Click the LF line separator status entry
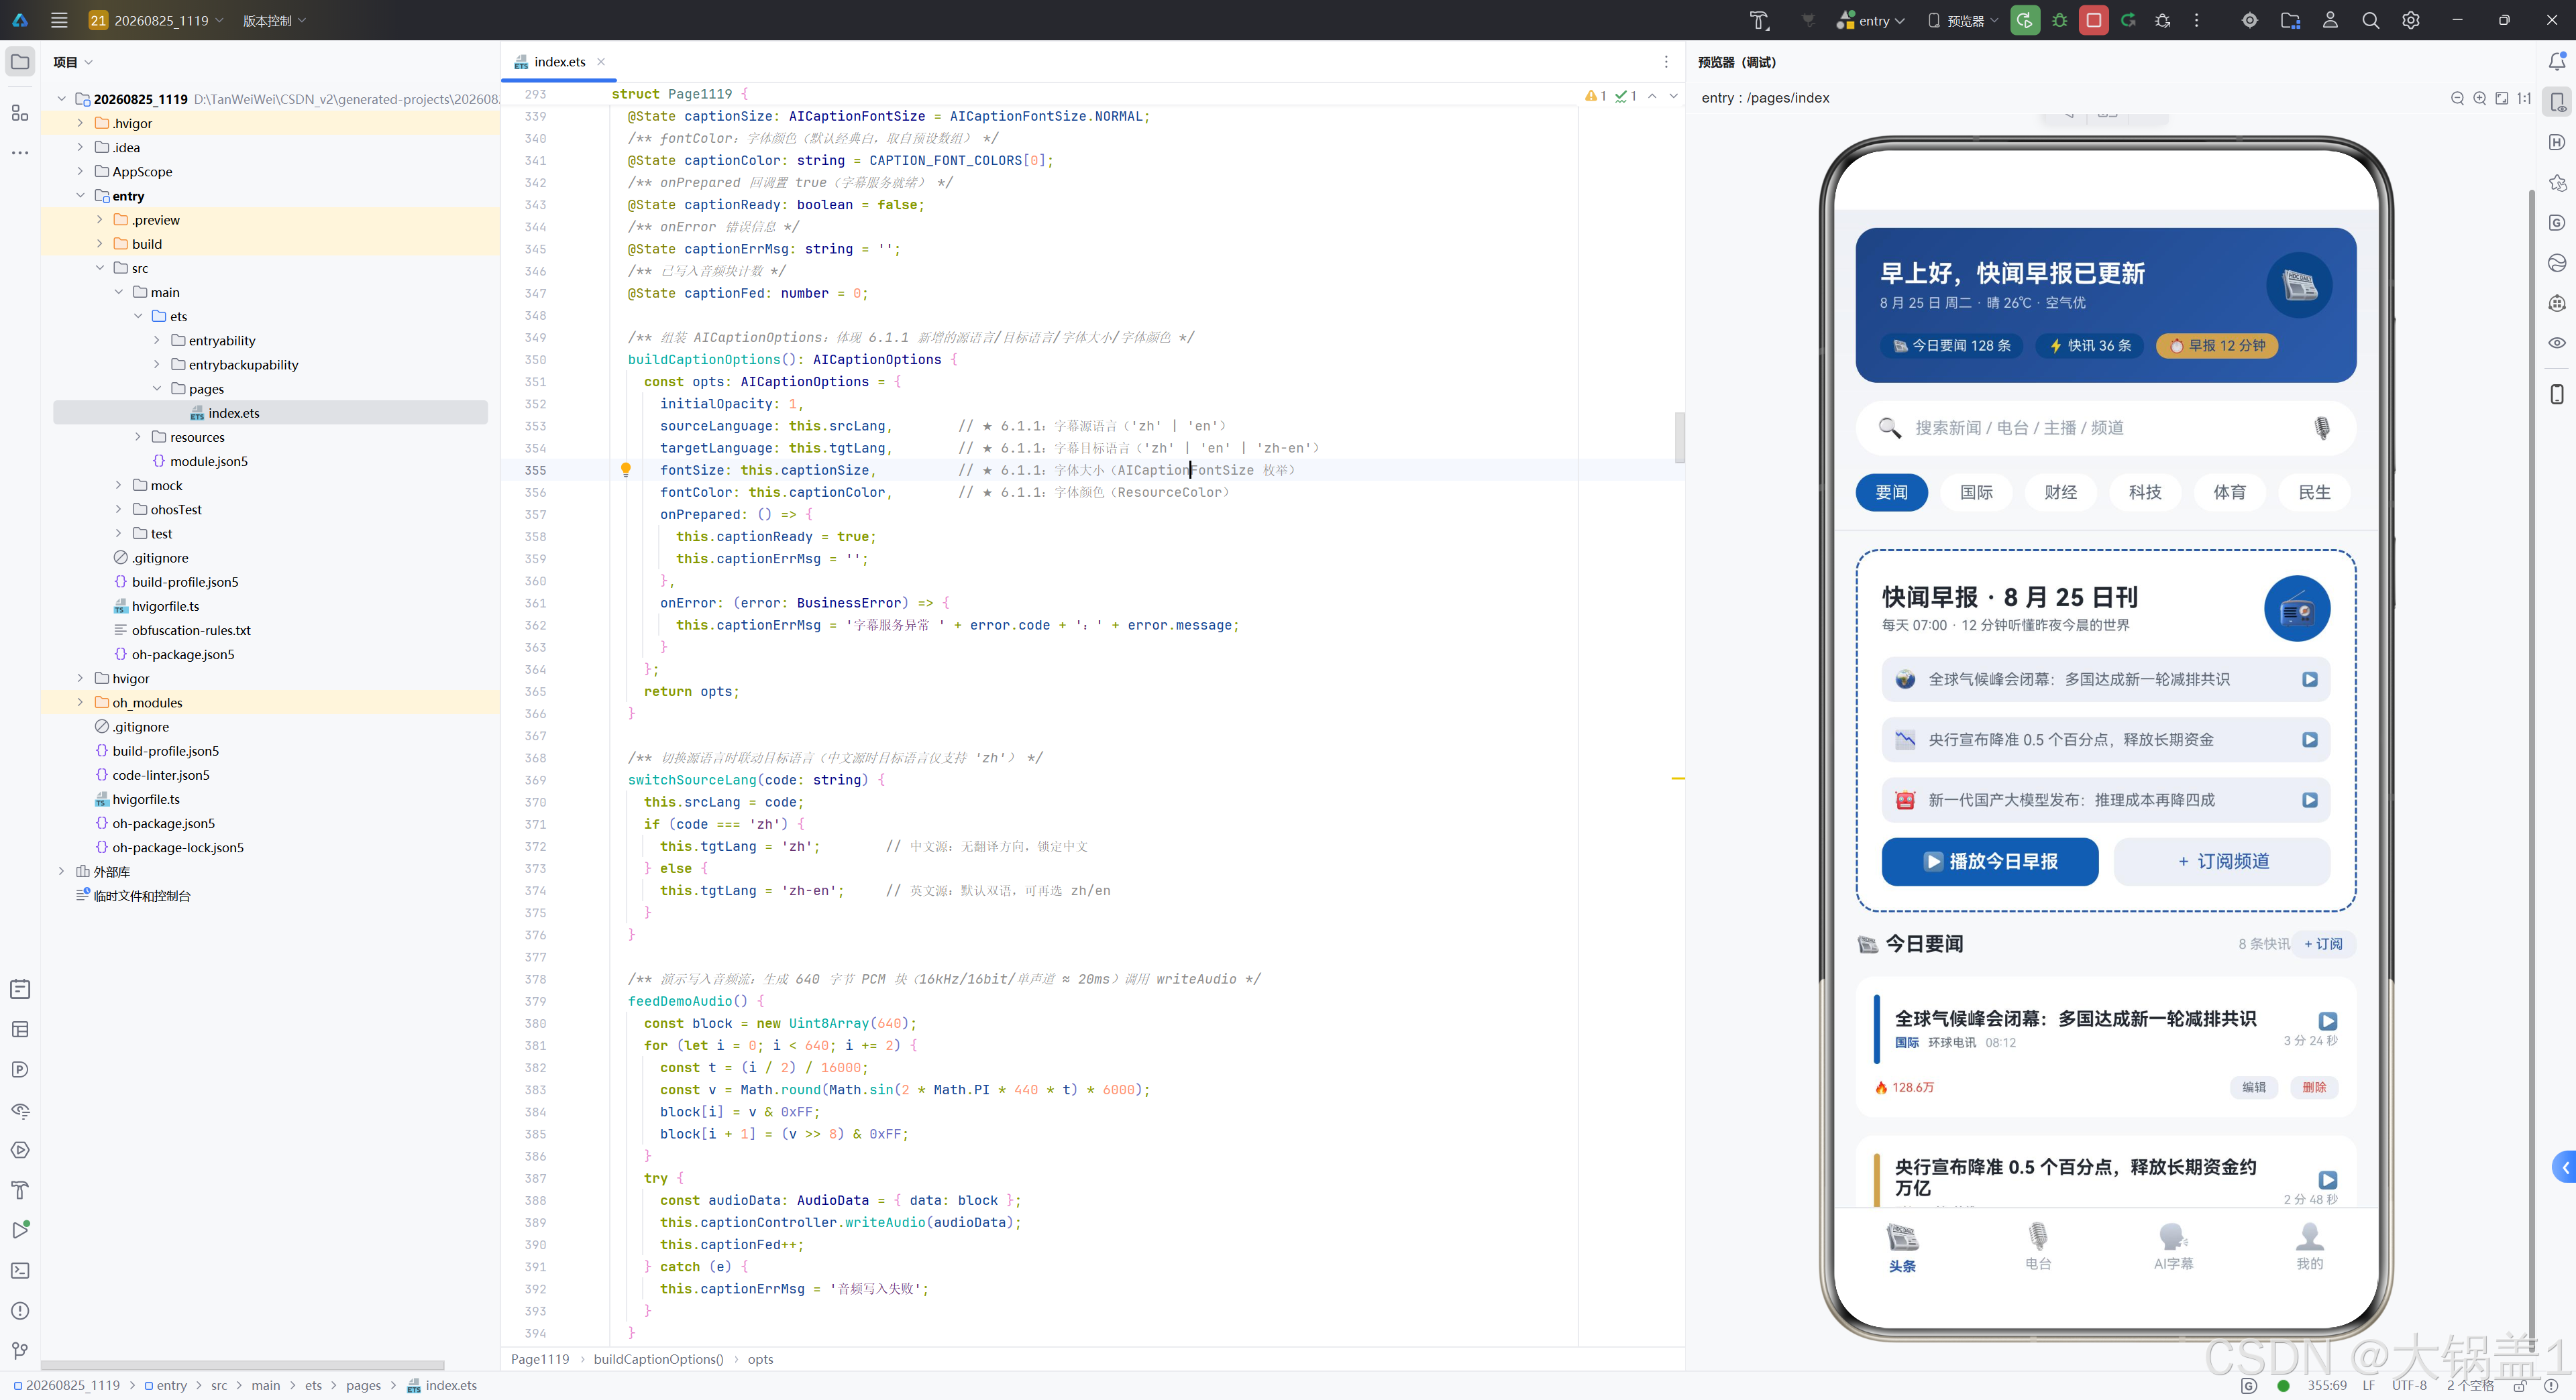 coord(2368,1385)
